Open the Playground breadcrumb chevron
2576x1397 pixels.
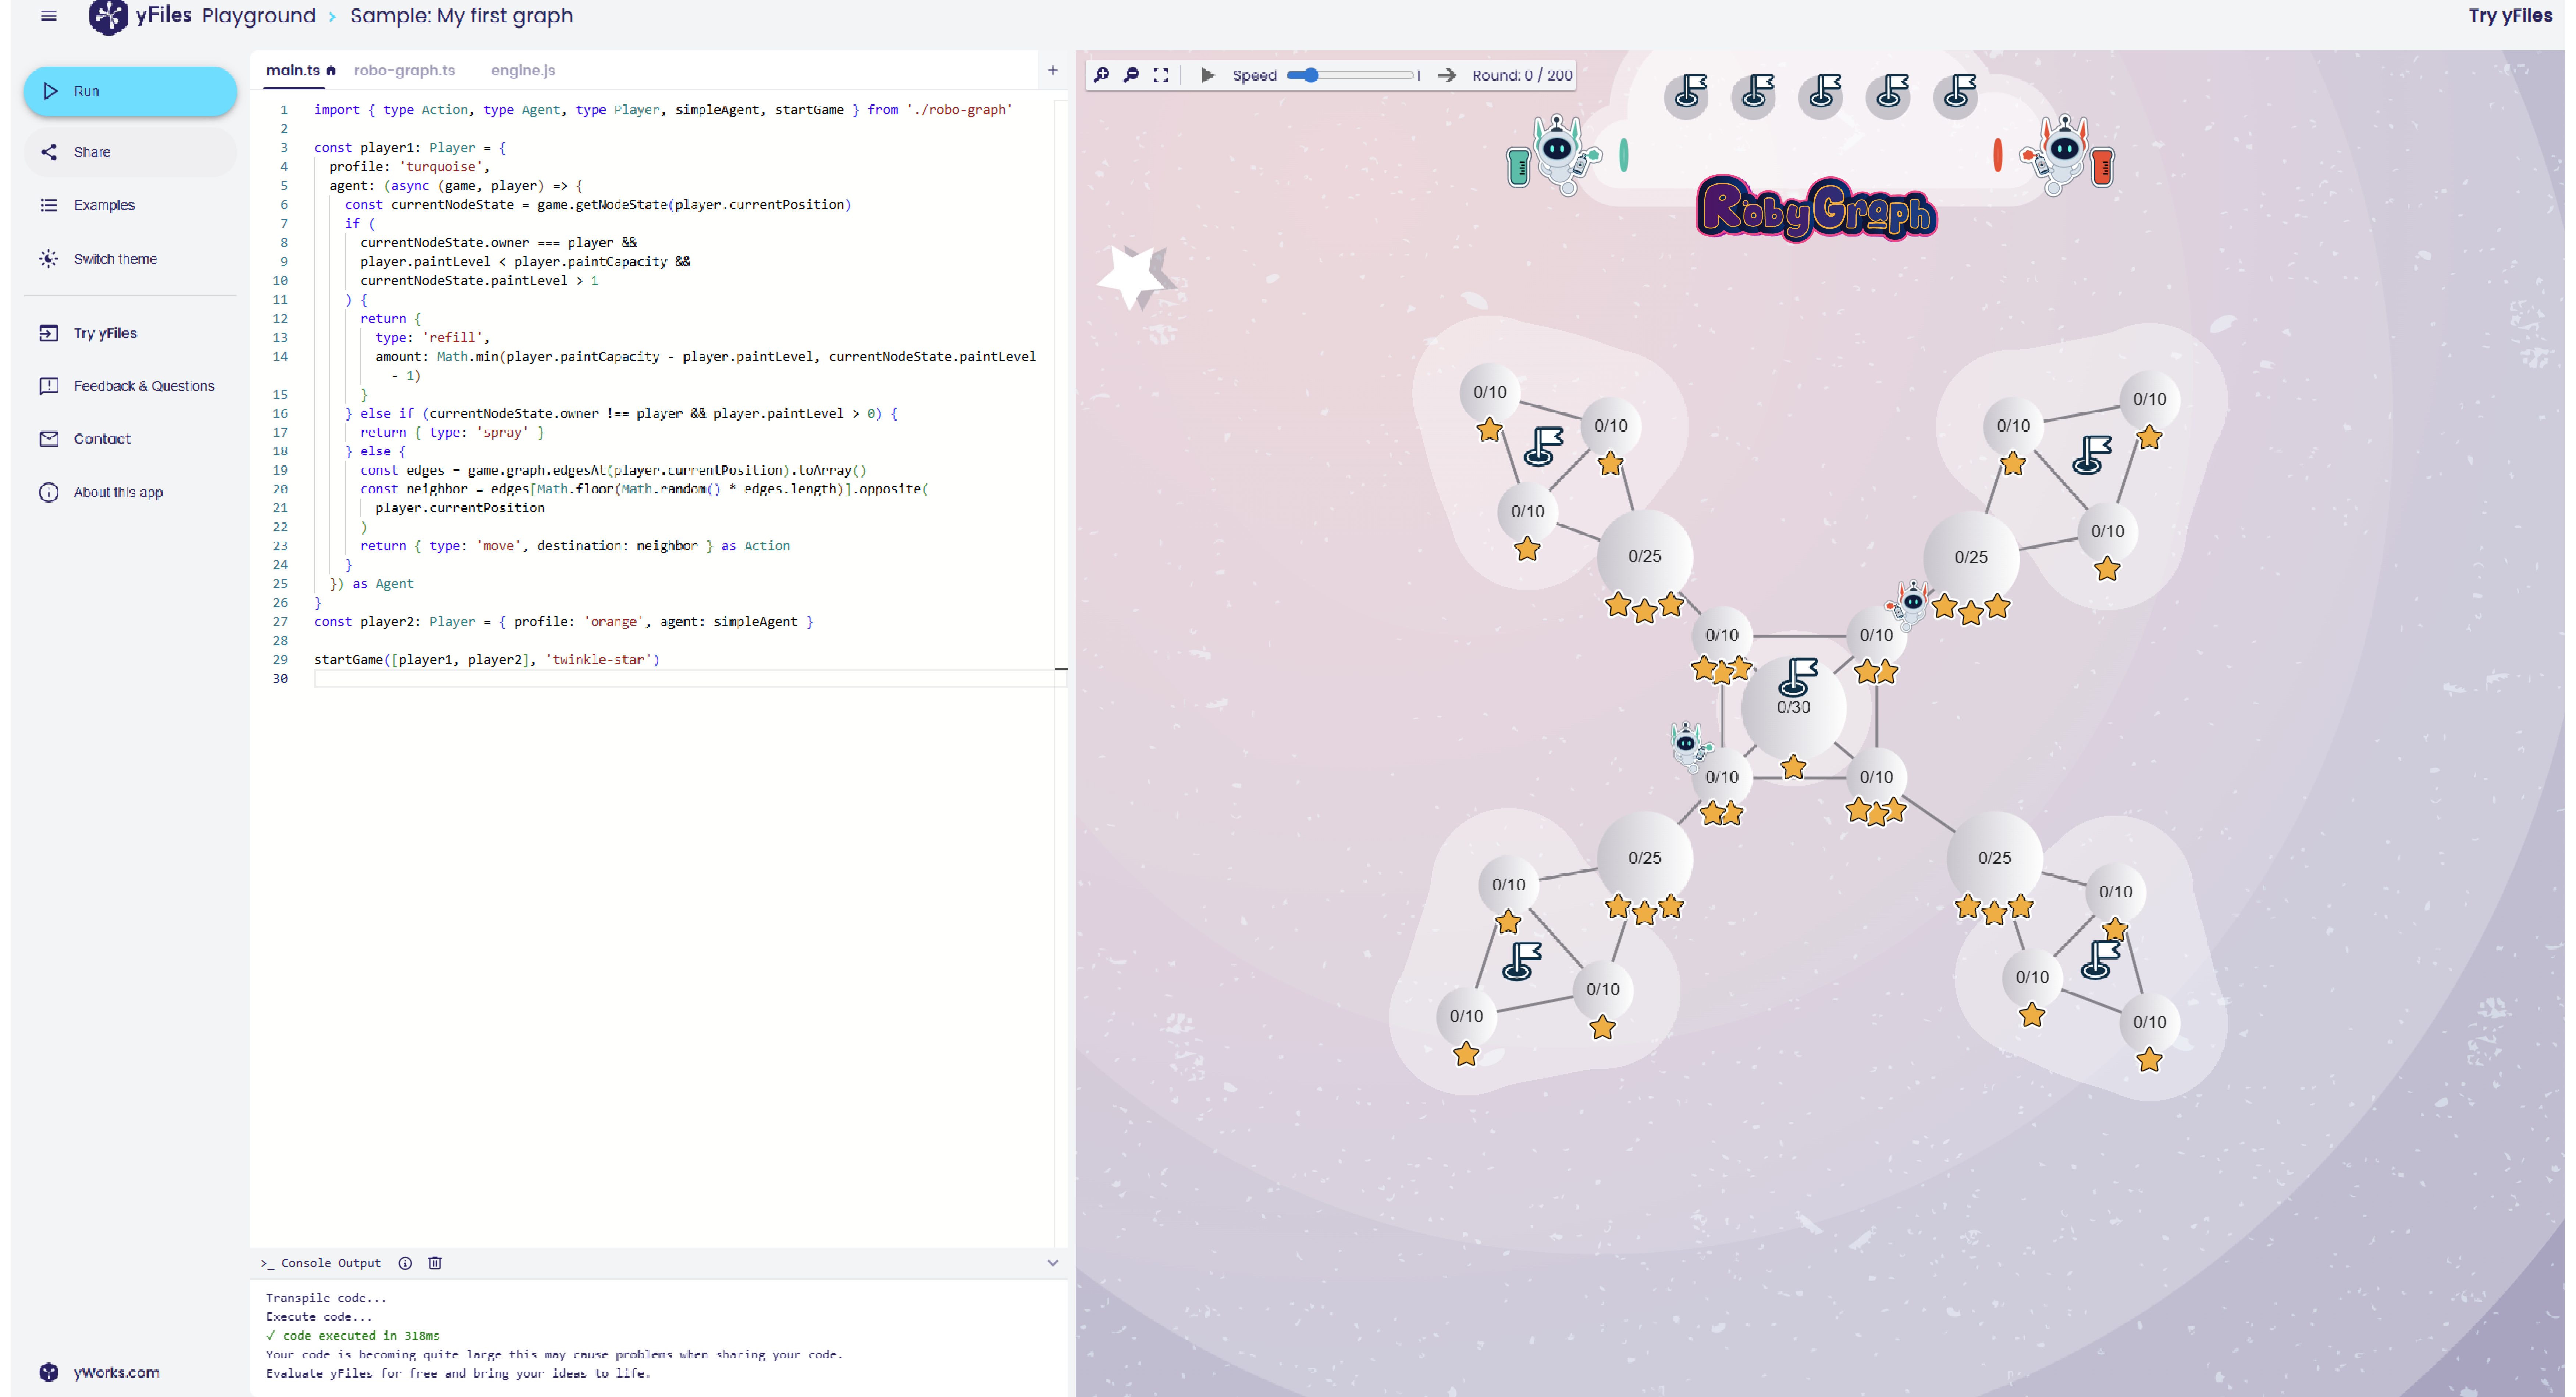pos(332,16)
